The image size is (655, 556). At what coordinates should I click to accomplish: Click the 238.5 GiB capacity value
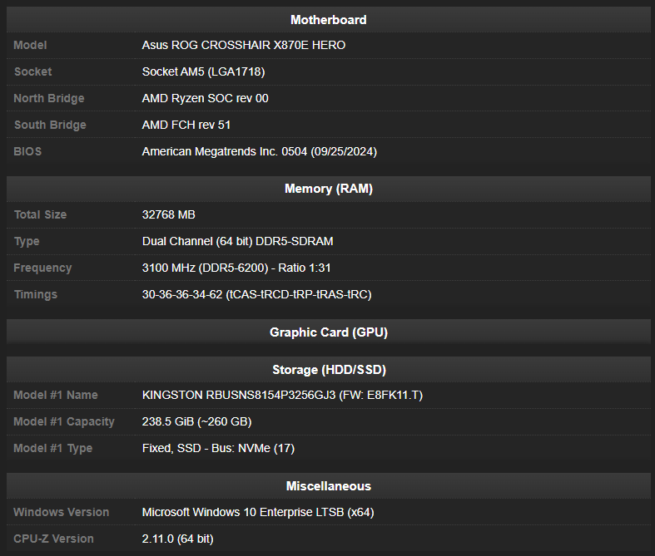click(x=196, y=421)
